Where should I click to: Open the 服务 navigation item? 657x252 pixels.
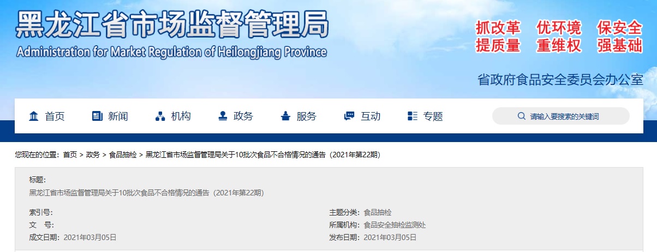coord(306,116)
